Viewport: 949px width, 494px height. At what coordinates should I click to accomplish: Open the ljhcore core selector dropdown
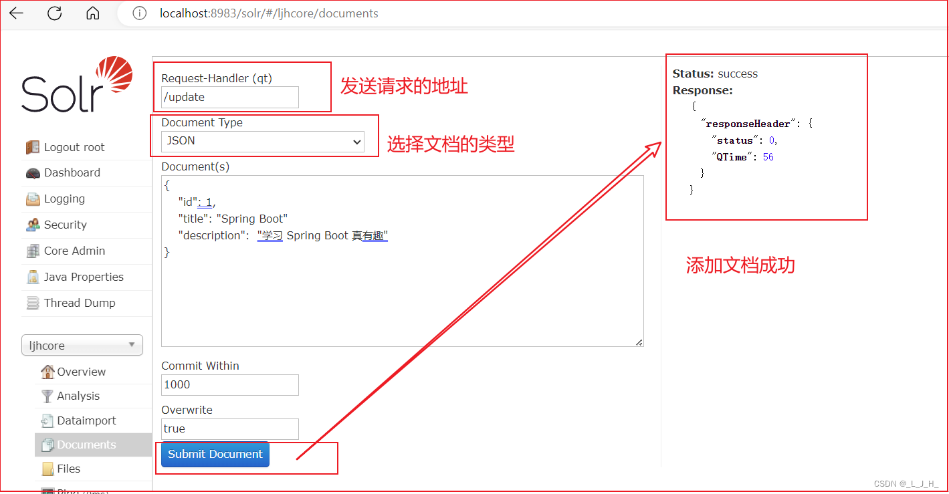coord(82,345)
